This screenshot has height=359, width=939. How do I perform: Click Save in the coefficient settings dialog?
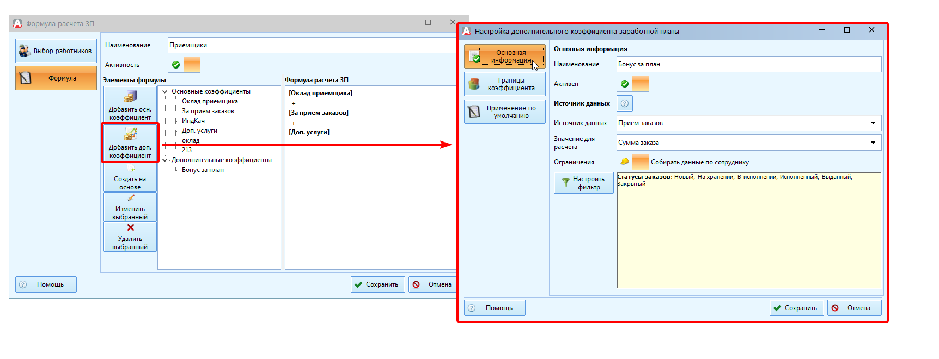(796, 308)
